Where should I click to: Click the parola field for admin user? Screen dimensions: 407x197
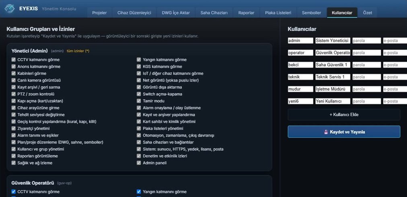pos(366,41)
